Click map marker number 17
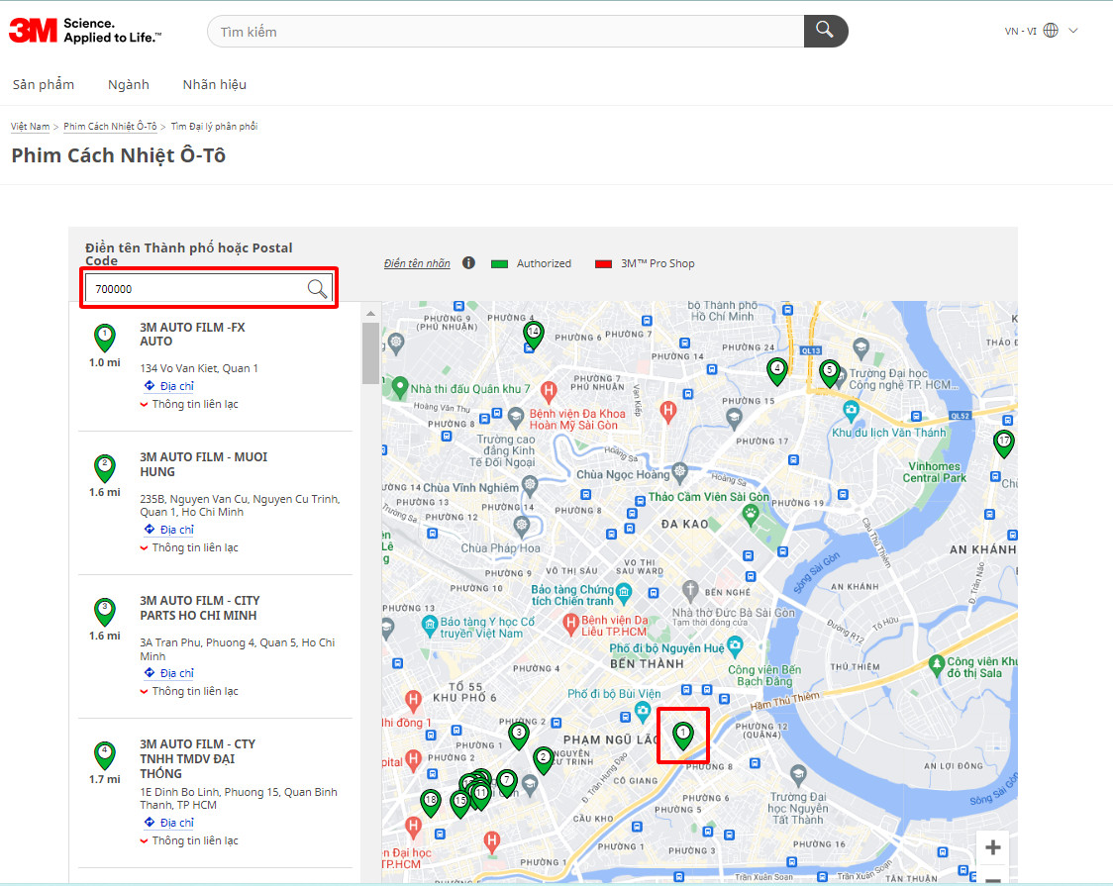Viewport: 1113px width, 886px height. pyautogui.click(x=1003, y=443)
